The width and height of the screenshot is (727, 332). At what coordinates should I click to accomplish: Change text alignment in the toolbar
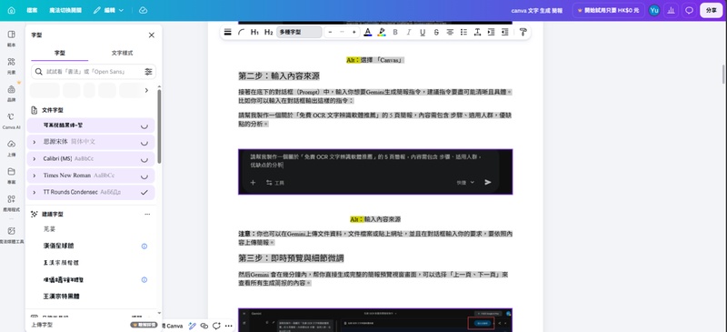(450, 32)
